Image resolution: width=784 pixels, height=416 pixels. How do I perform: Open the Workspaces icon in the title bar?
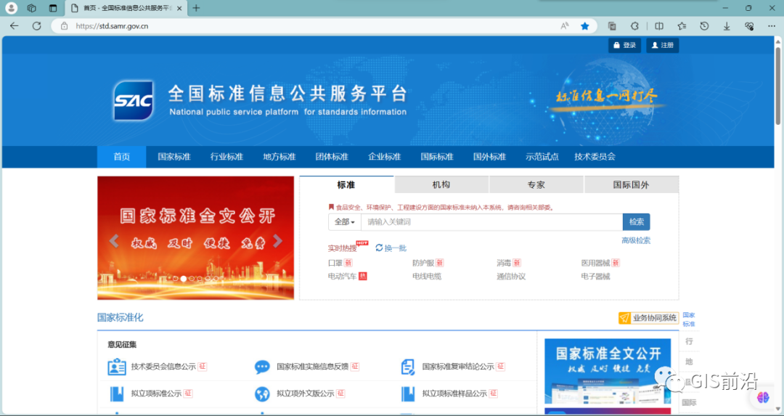31,8
